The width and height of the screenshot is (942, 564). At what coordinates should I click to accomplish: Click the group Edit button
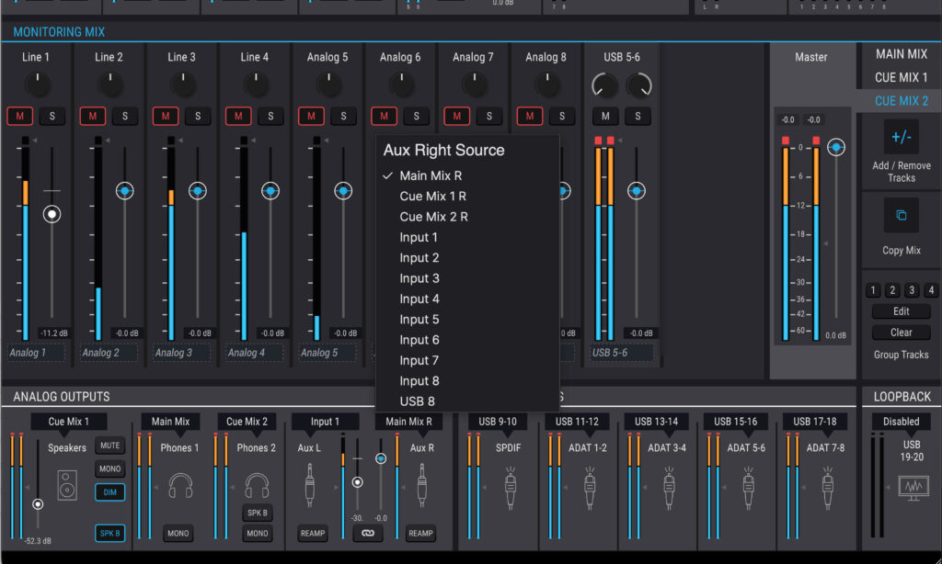click(902, 311)
